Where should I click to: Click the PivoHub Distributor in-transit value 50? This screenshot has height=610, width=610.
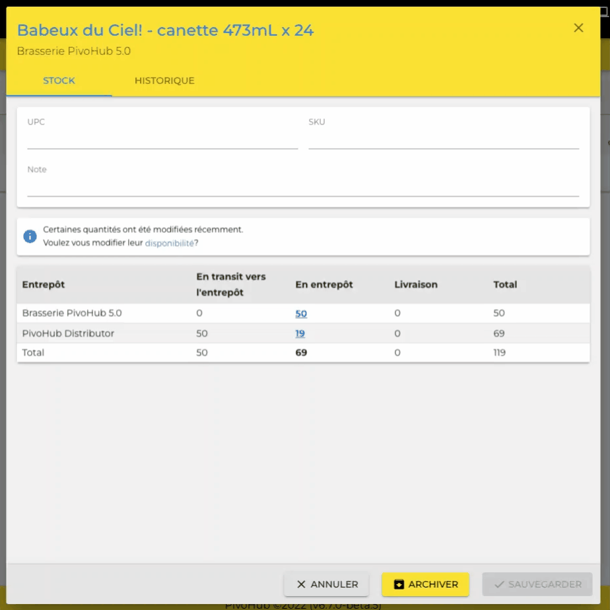202,333
